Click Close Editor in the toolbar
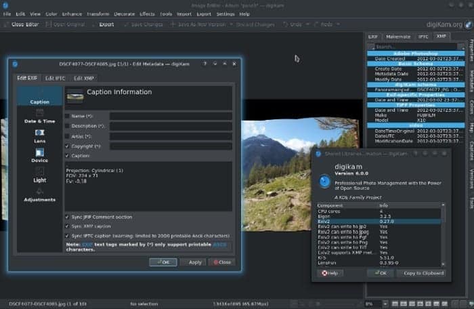 click(21, 24)
